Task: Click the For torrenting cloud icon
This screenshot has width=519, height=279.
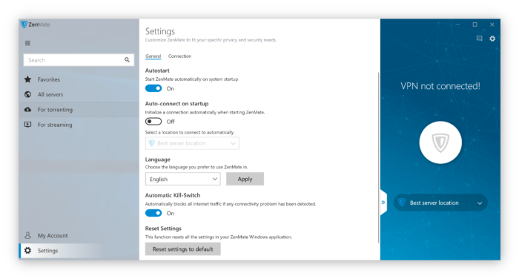Action: click(x=28, y=110)
